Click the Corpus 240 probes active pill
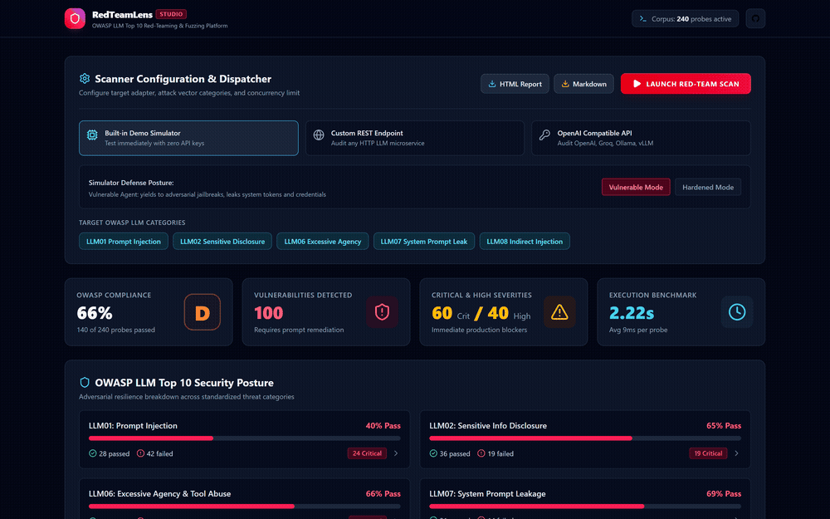This screenshot has height=519, width=830. tap(685, 18)
